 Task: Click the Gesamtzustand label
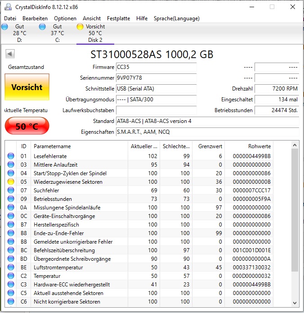click(26, 67)
